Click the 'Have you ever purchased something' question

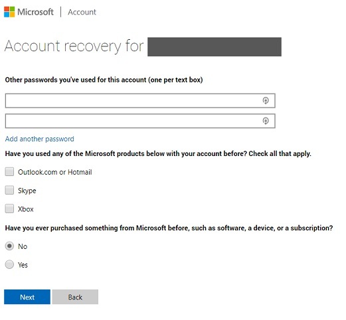(x=169, y=228)
